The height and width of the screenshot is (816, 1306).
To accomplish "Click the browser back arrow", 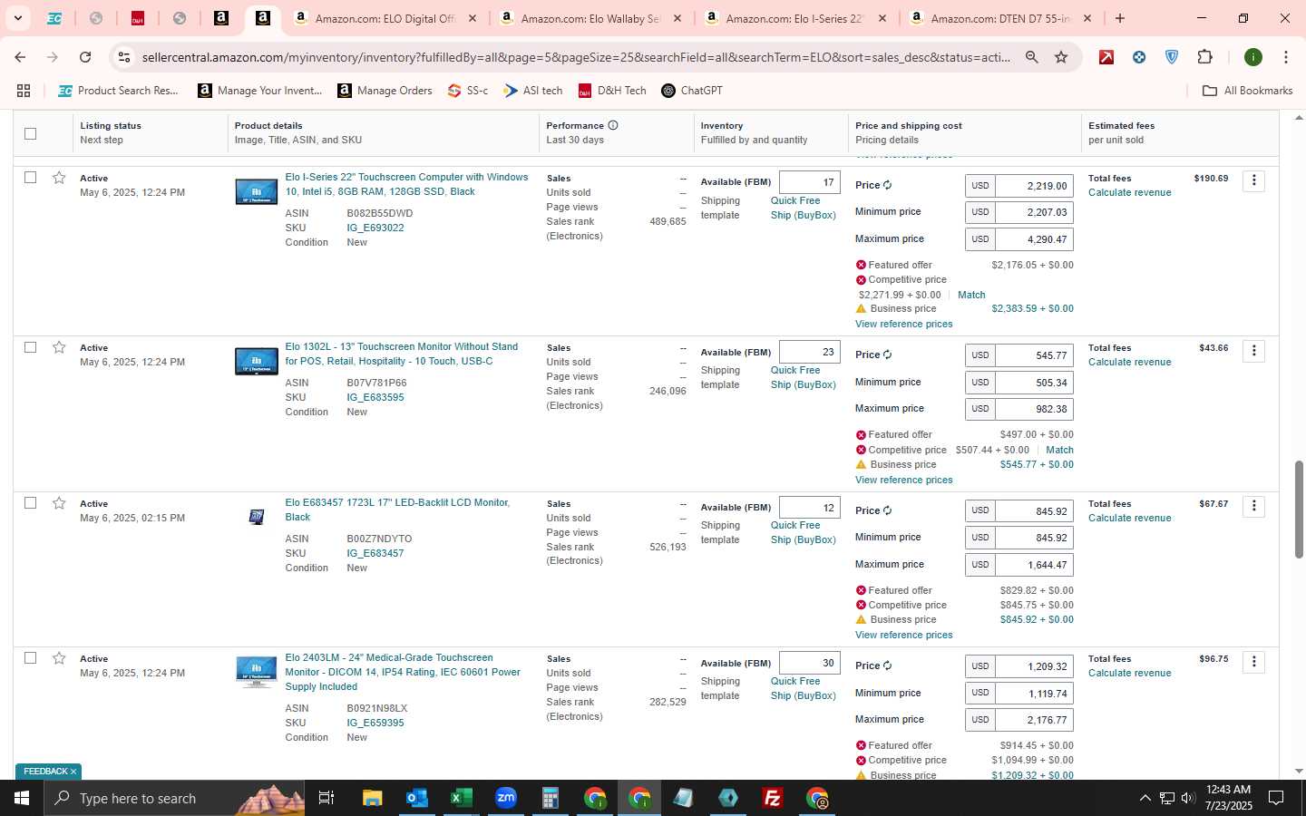I will [x=20, y=57].
